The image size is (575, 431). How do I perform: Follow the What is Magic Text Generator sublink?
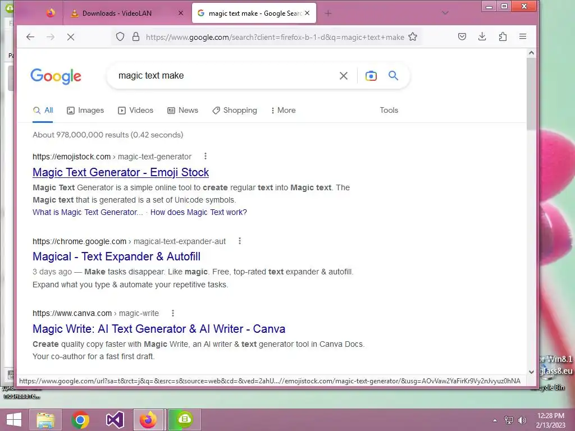88,212
